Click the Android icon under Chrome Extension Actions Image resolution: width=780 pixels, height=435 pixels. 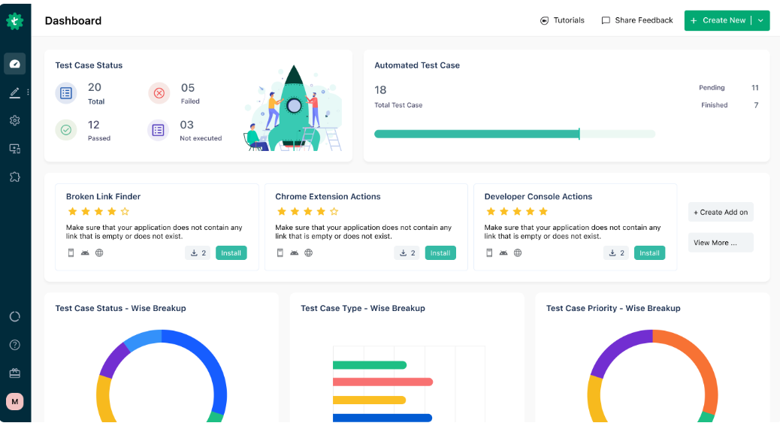(x=295, y=252)
